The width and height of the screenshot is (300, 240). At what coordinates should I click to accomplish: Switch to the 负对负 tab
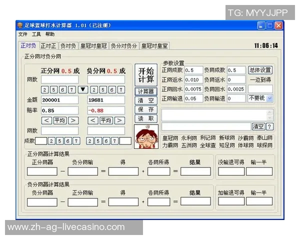click(68, 46)
